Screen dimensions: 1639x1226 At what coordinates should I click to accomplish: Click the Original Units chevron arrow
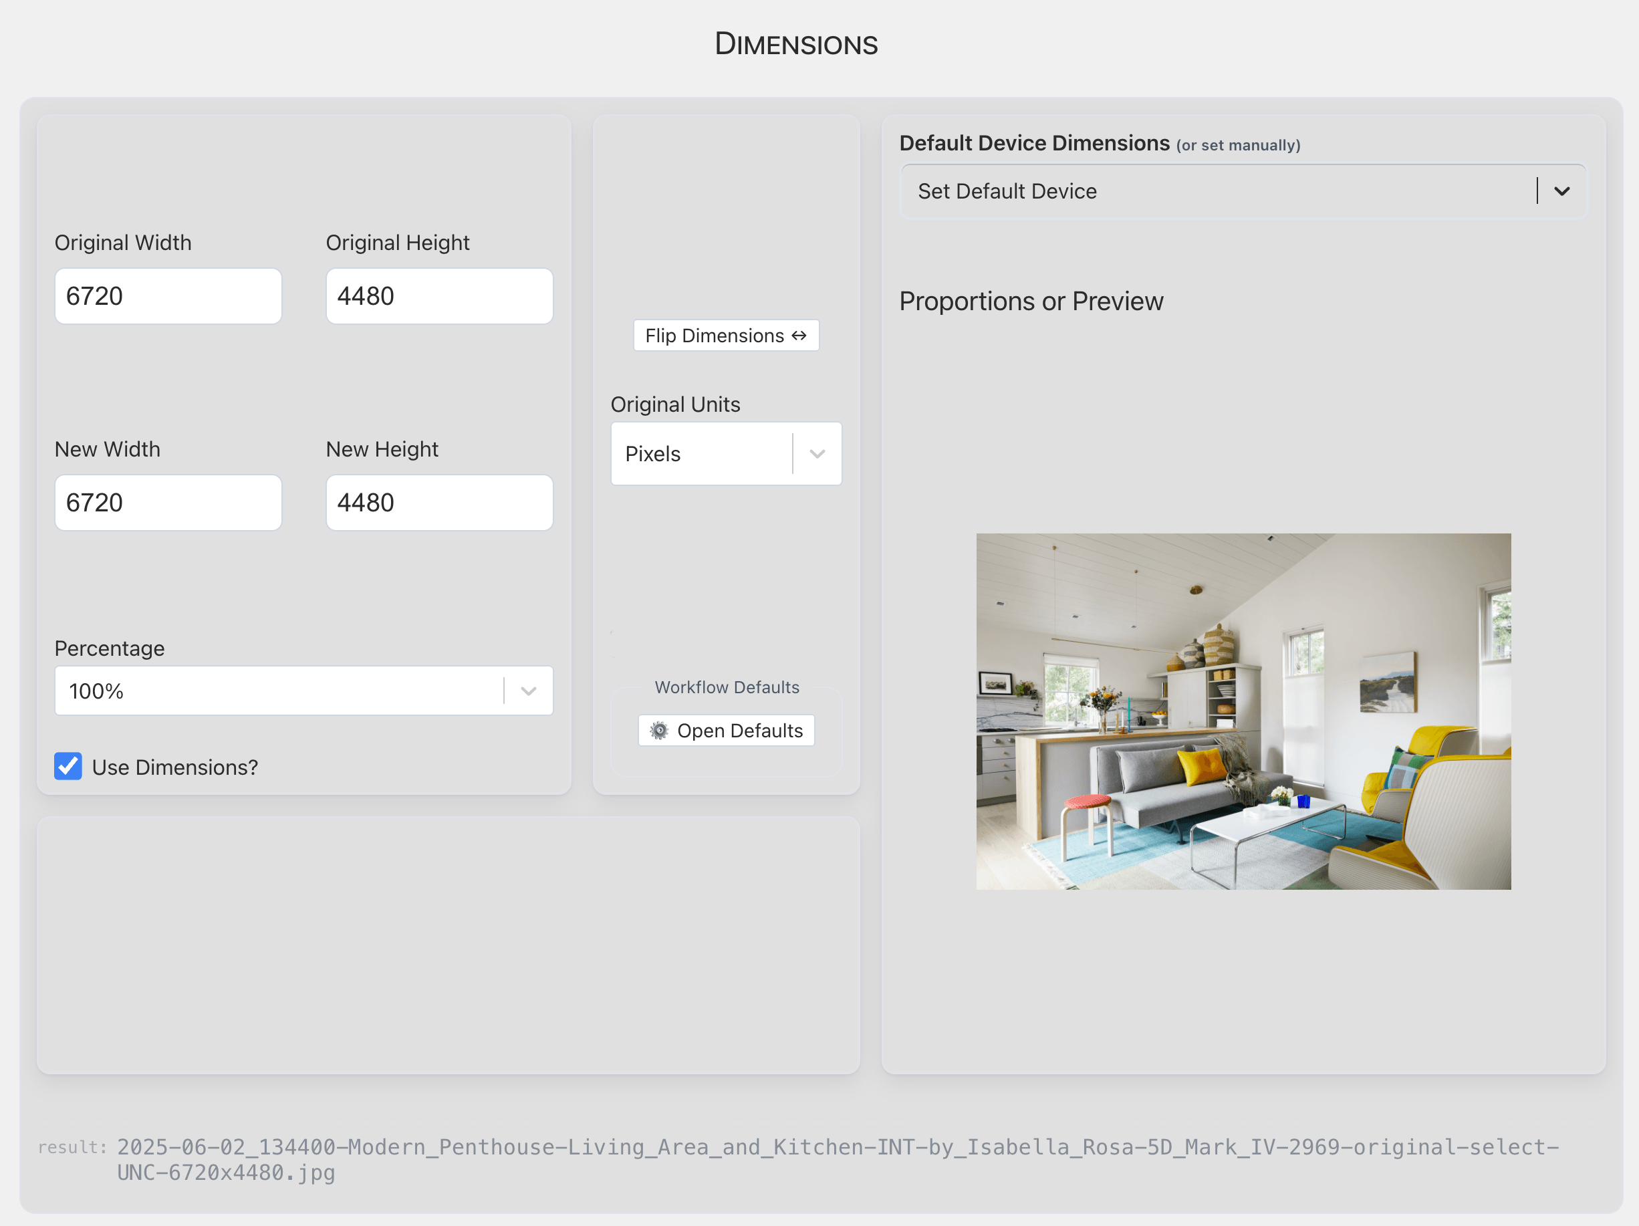point(817,454)
